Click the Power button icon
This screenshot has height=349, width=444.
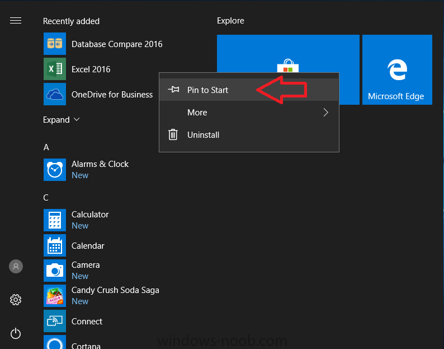pyautogui.click(x=16, y=333)
